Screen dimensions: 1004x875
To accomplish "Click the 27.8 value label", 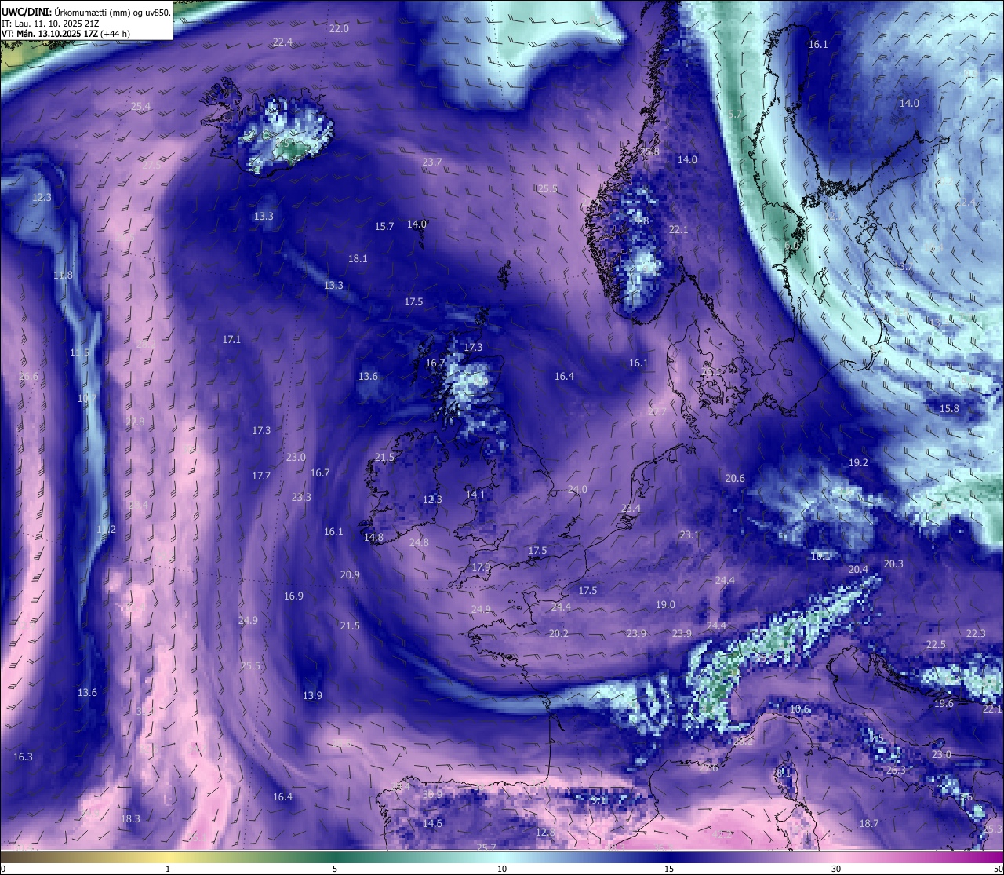I will (135, 421).
